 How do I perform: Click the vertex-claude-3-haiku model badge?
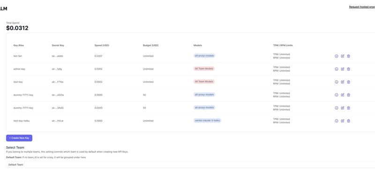click(207, 121)
